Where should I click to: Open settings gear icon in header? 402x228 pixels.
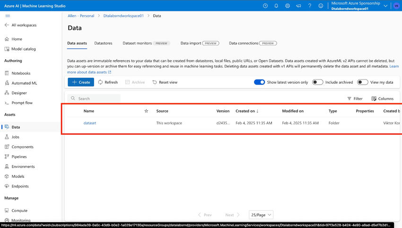[288, 6]
